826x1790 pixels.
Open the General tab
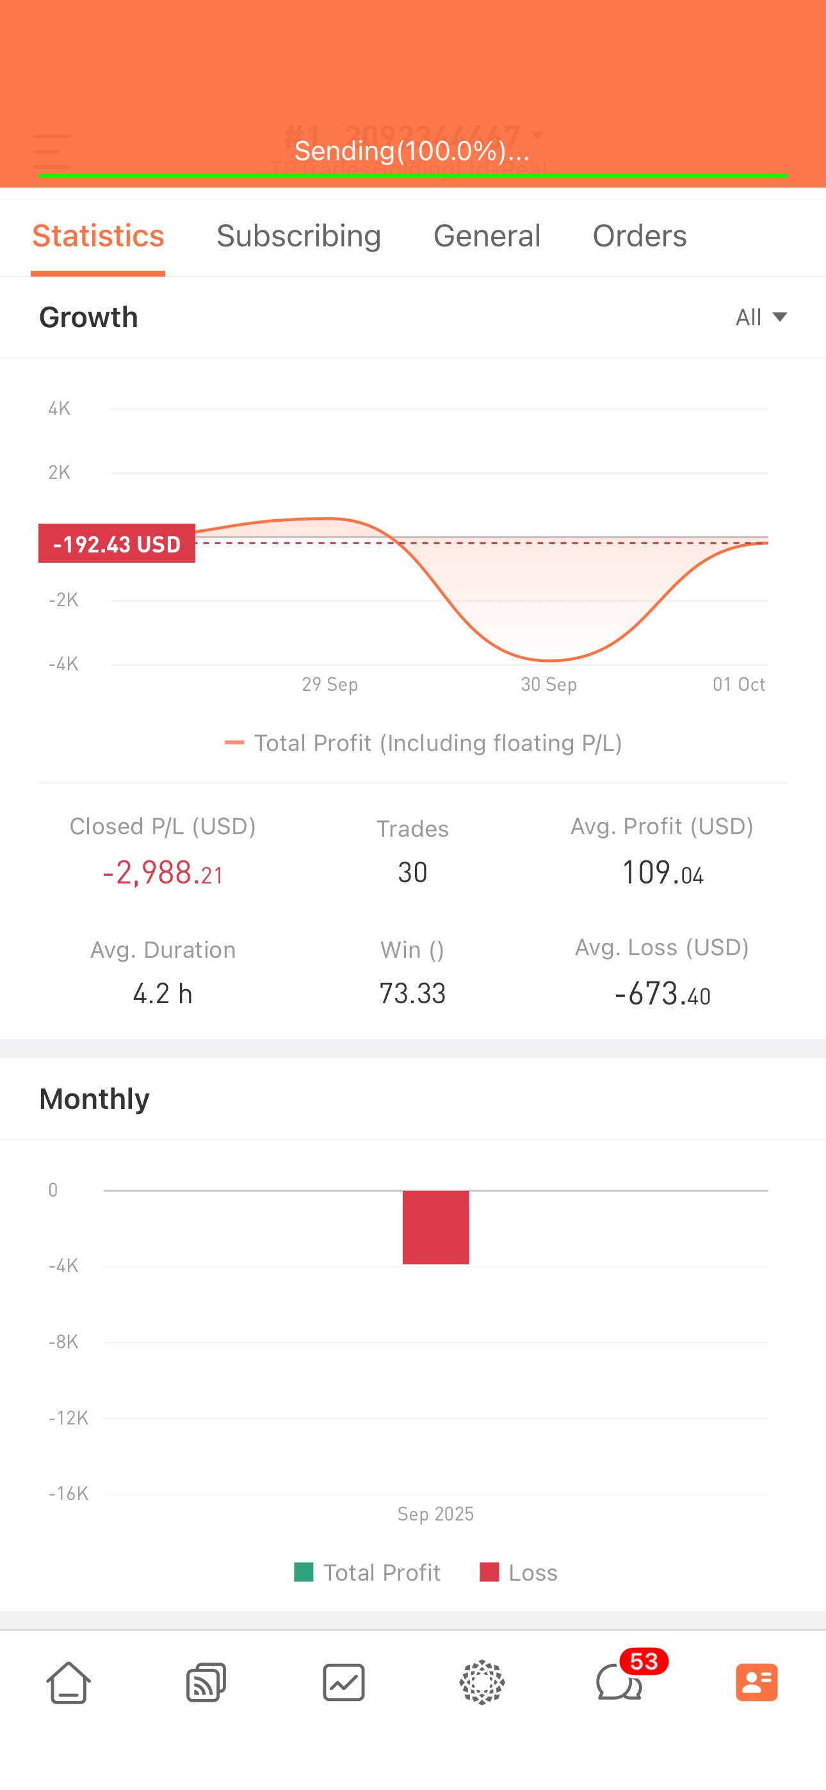tap(487, 236)
